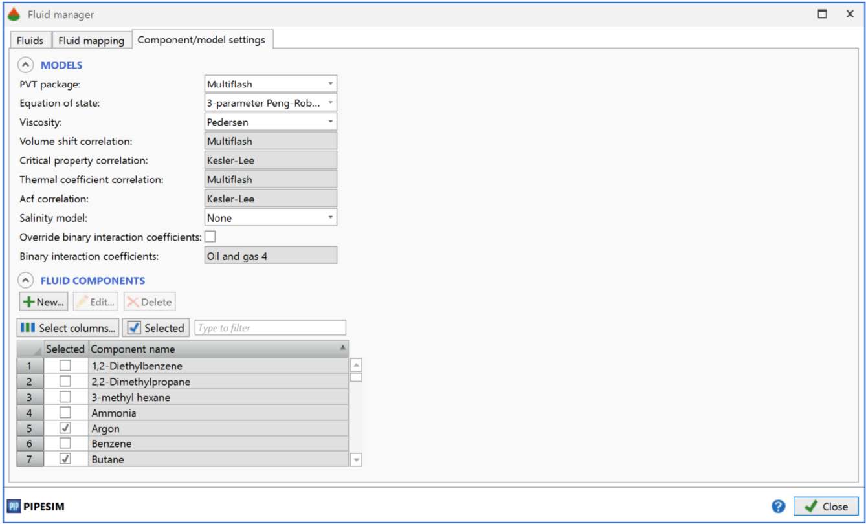Switch to the Fluids tab
866x524 pixels.
point(30,40)
